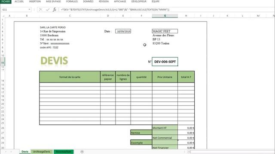Viewport: 275px width, 154px height.
Task: Open the Insert Function fx dialog
Action: click(x=55, y=9)
